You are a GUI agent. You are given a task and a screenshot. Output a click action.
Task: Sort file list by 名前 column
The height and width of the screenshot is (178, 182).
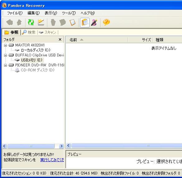point(97,40)
